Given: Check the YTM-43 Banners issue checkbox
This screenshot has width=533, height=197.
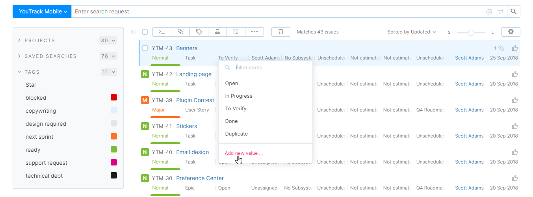Looking at the screenshot, I should (145, 48).
